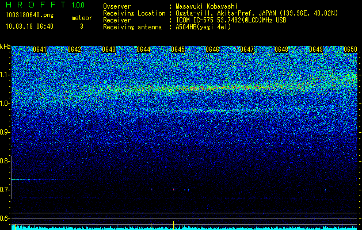Screen dimensions: 362x230
Task: Click the Receiver label
Action: tap(117, 20)
